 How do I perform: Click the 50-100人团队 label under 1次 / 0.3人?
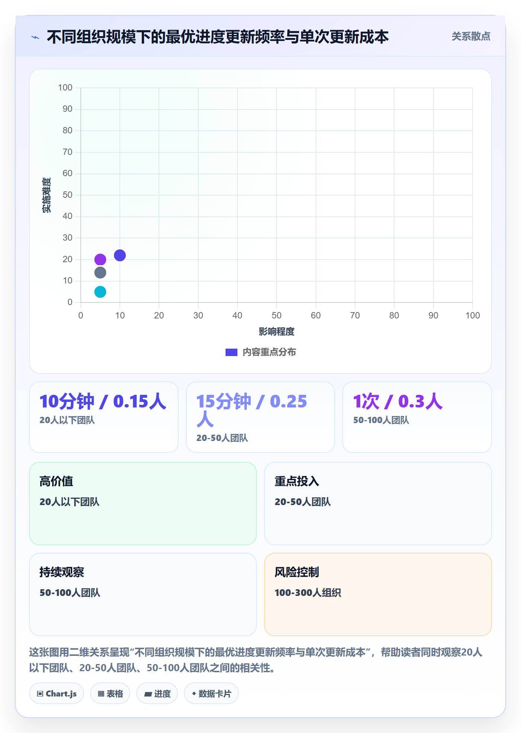[x=381, y=420]
